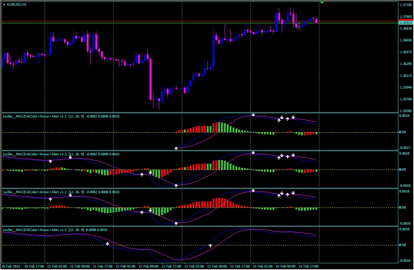Select the down arrow in the bottom indicator window
414x270 pixels.
click(108, 244)
